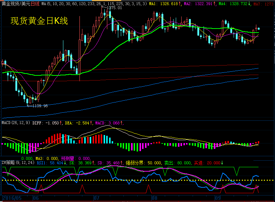Click the 1109.96 low price marker

pos(40,106)
